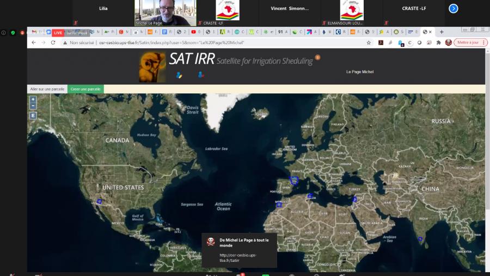Open a new browser tab
This screenshot has height=276, width=490.
pyautogui.click(x=442, y=32)
